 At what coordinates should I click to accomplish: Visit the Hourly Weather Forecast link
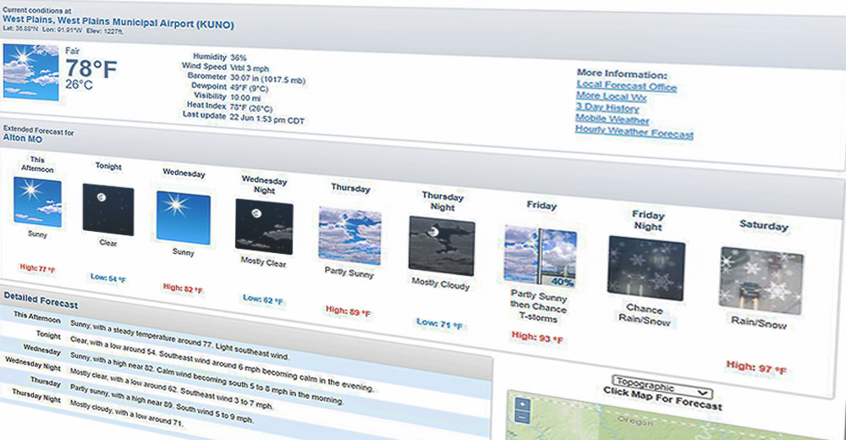[x=634, y=133]
